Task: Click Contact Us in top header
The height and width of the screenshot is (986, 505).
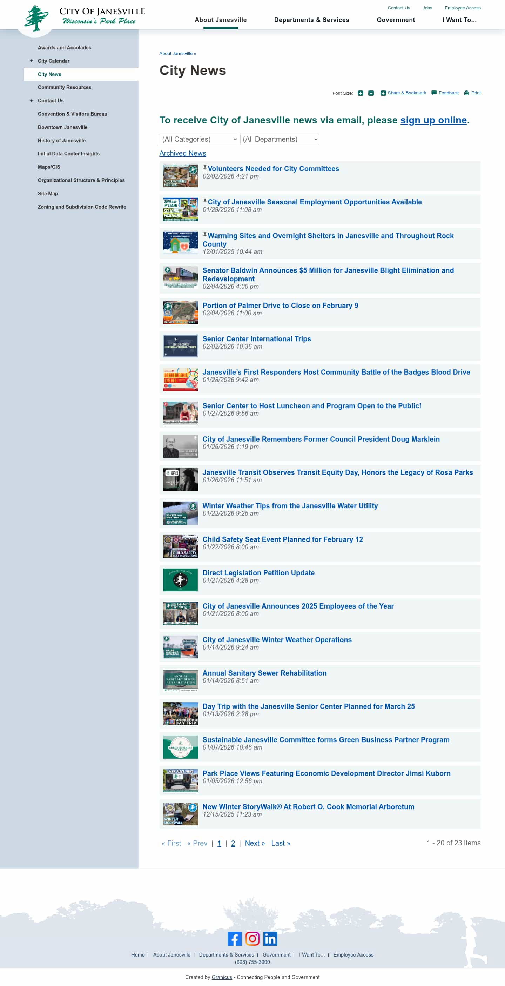Action: (x=399, y=8)
